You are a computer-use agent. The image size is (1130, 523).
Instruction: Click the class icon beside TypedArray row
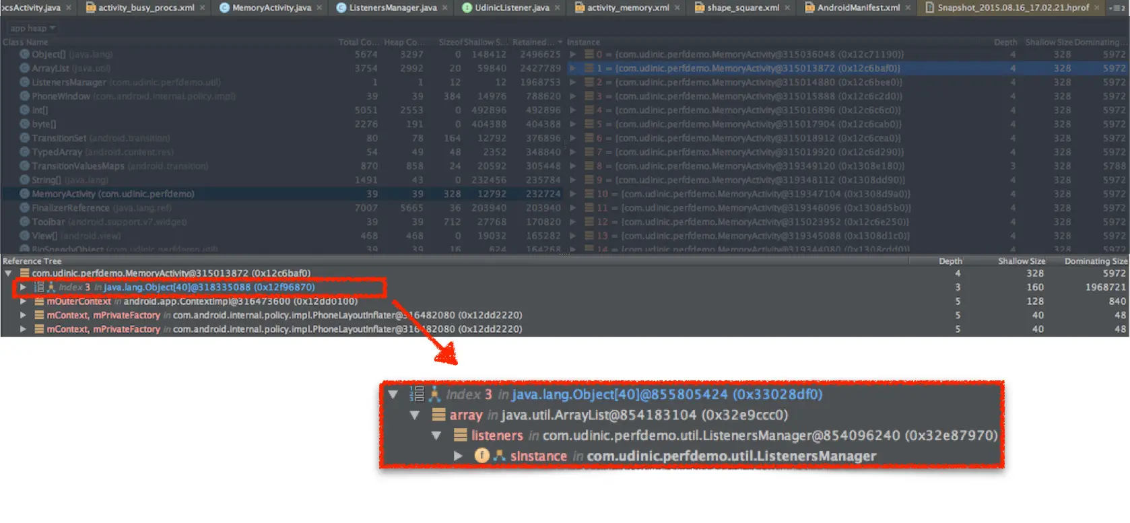tap(24, 152)
